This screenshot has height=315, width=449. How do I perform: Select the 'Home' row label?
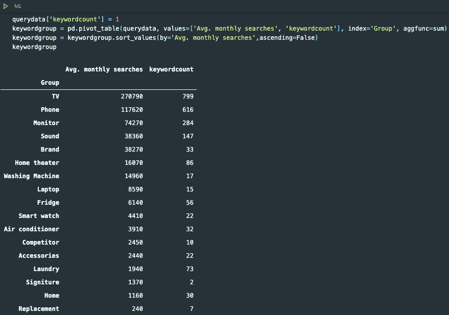pyautogui.click(x=52, y=296)
